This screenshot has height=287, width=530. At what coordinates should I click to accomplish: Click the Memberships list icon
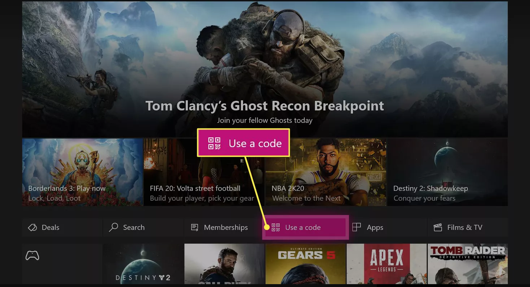195,227
